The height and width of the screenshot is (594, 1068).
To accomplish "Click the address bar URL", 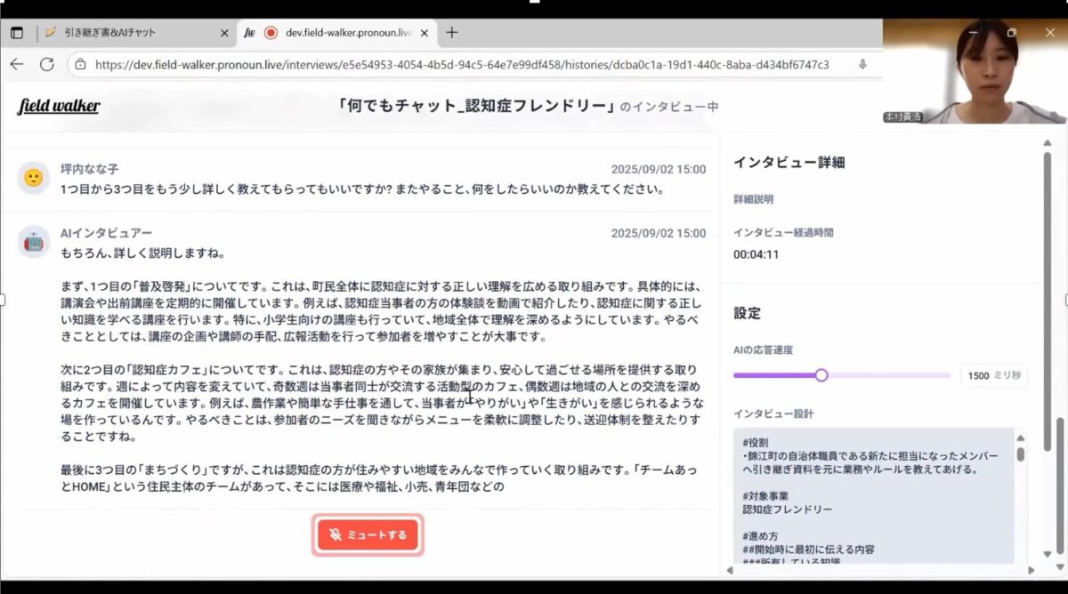I will click(x=461, y=64).
